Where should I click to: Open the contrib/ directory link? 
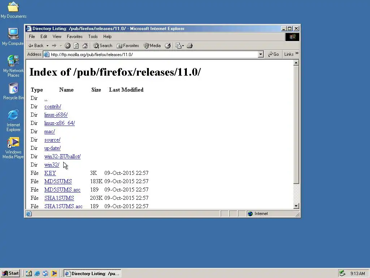(53, 107)
